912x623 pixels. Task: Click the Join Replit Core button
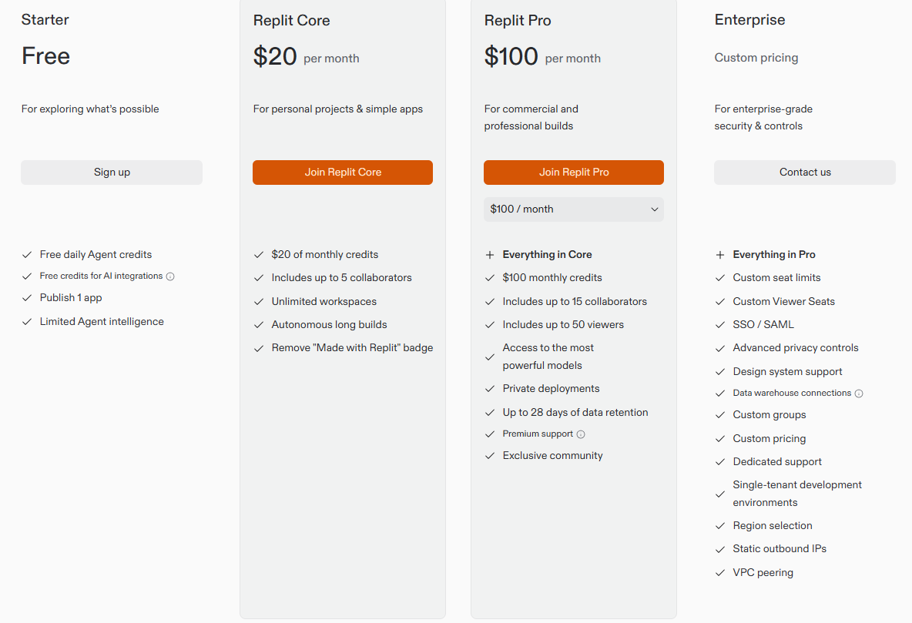[x=343, y=172]
